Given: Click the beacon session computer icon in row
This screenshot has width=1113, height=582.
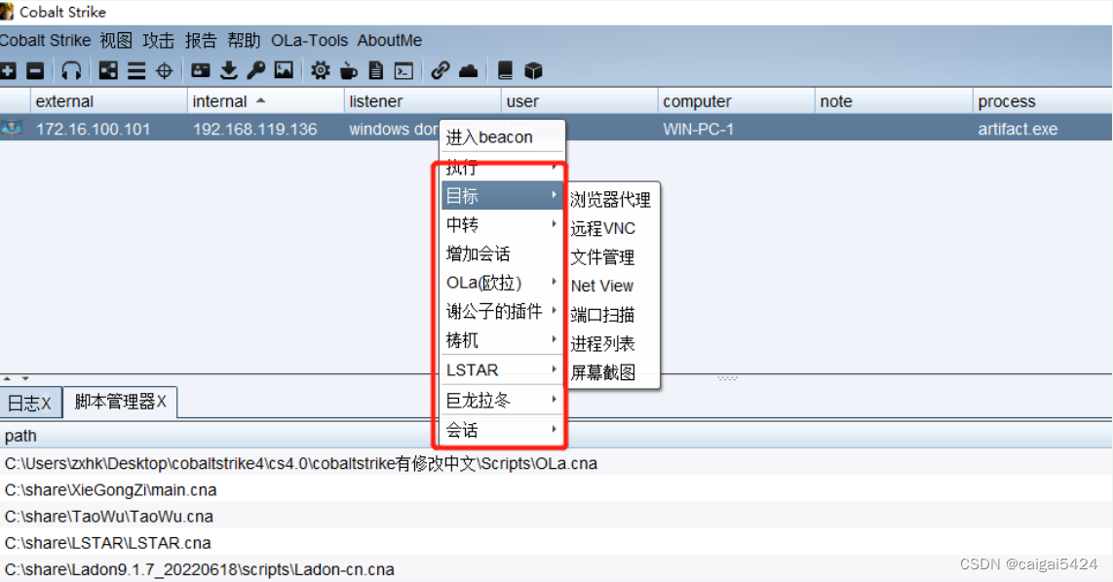Looking at the screenshot, I should [12, 129].
